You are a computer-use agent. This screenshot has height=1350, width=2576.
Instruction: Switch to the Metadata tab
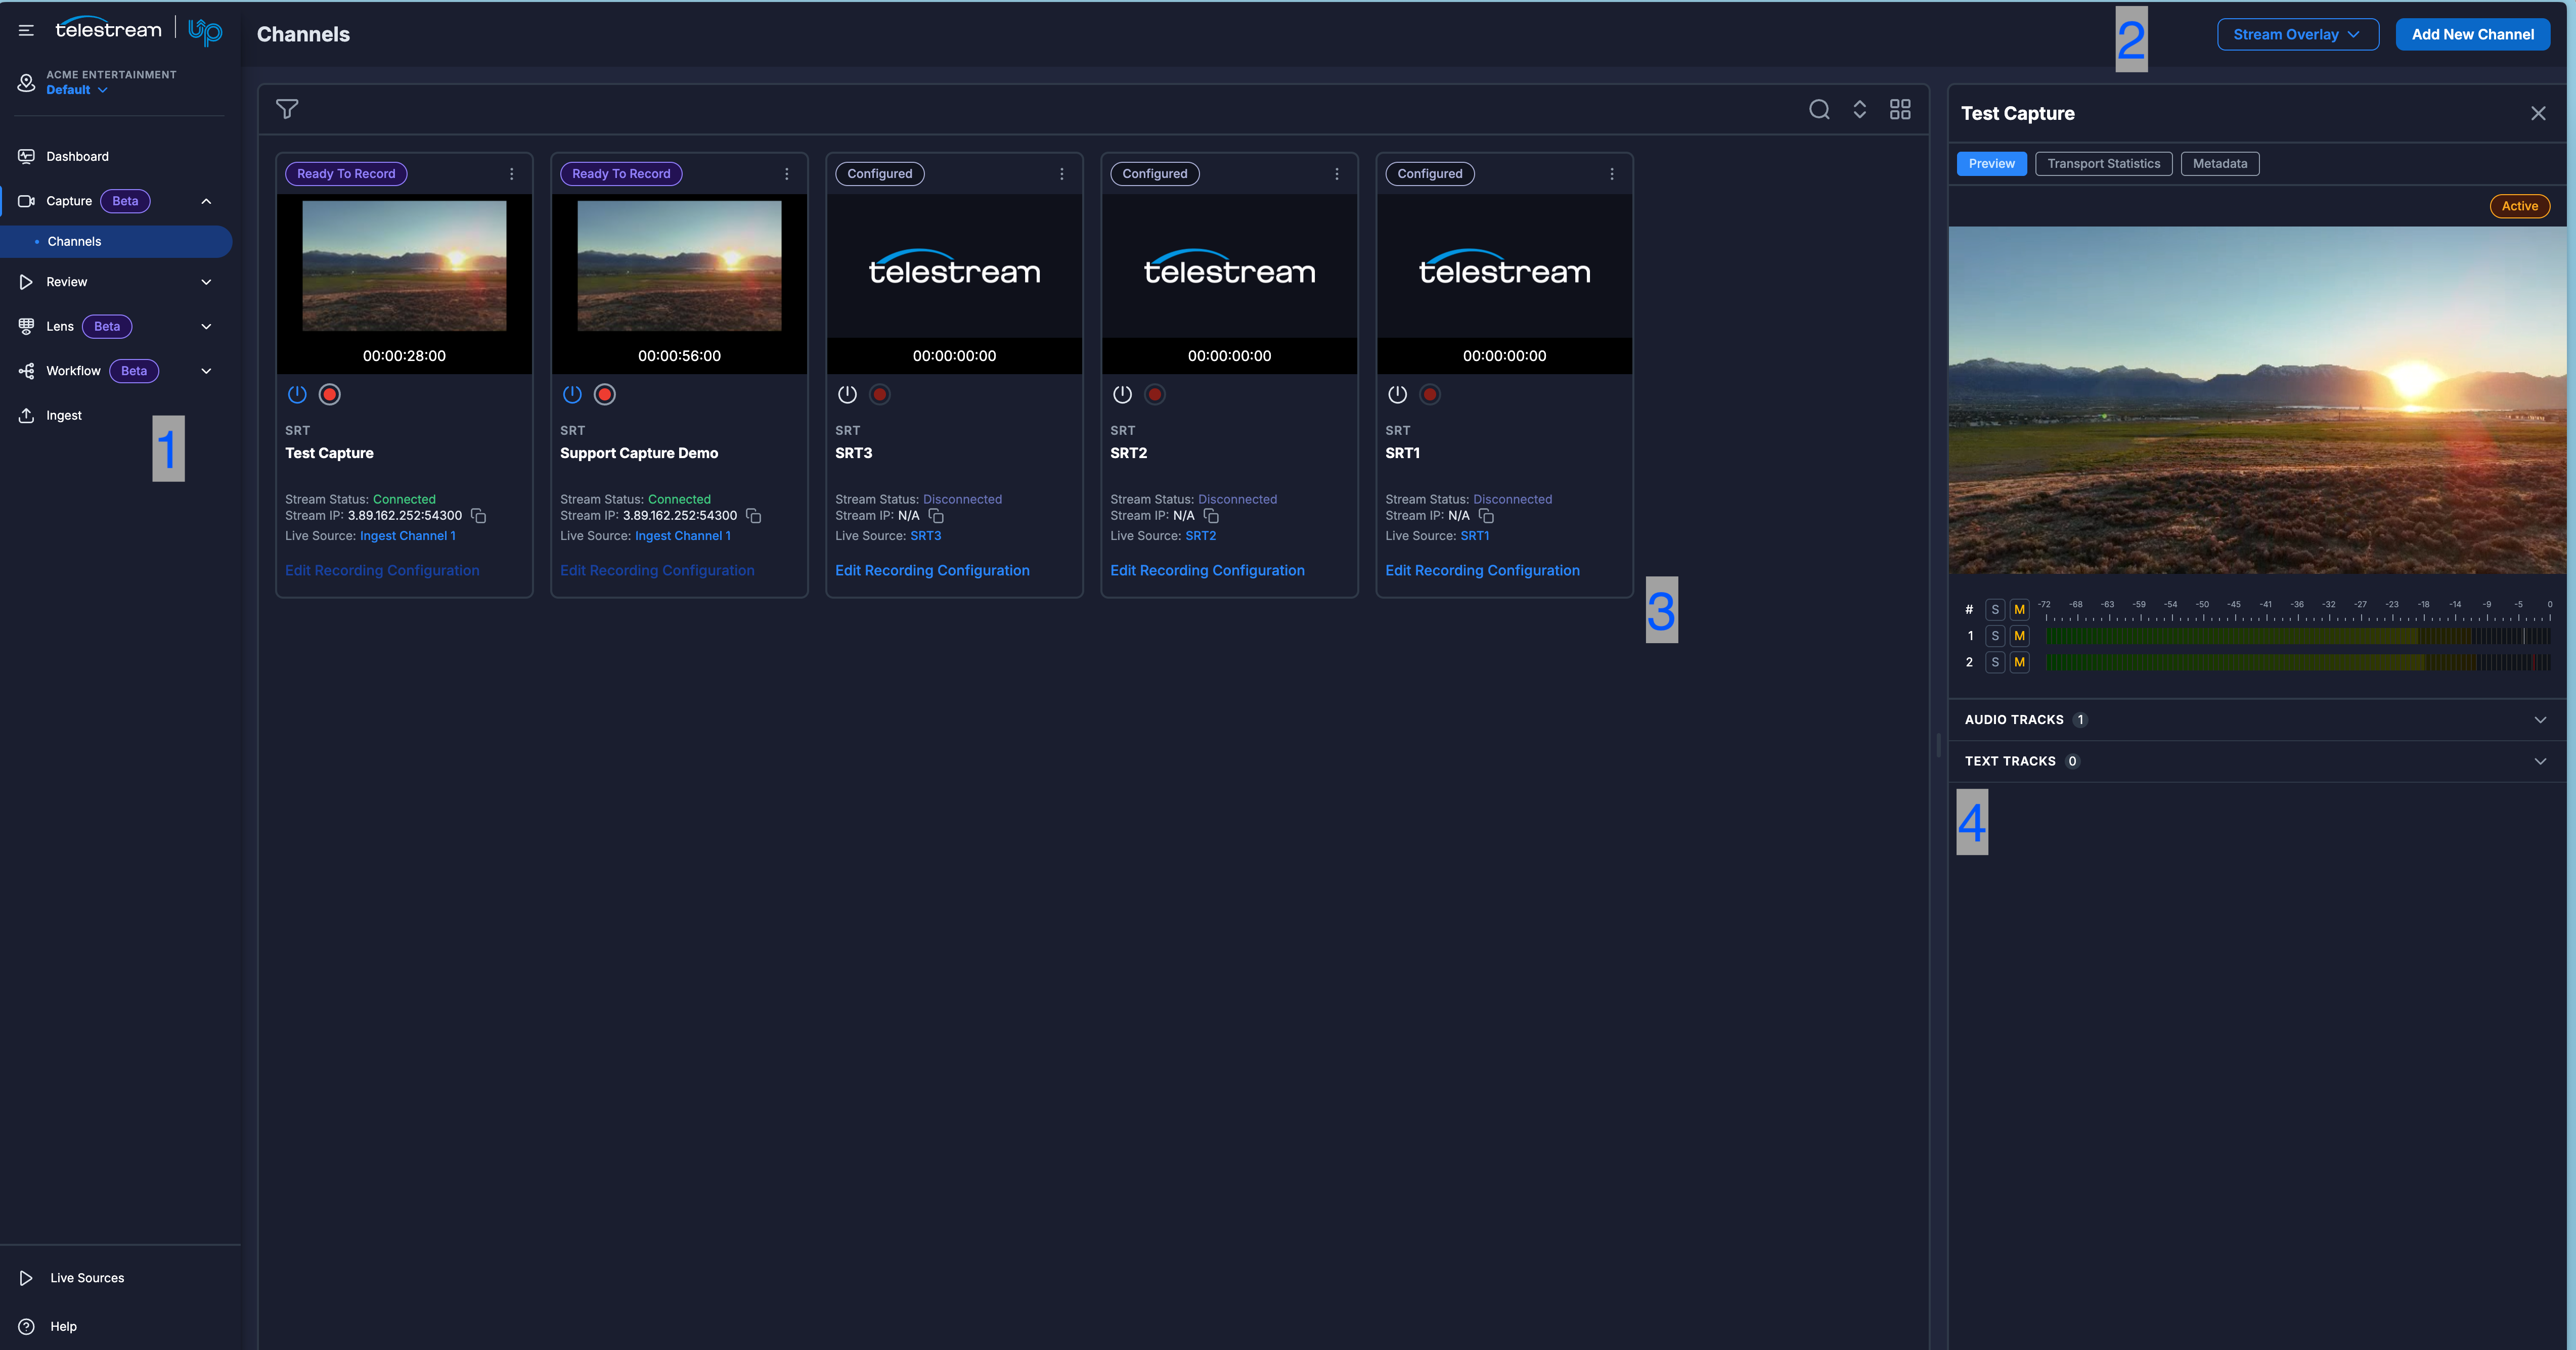pyautogui.click(x=2219, y=164)
